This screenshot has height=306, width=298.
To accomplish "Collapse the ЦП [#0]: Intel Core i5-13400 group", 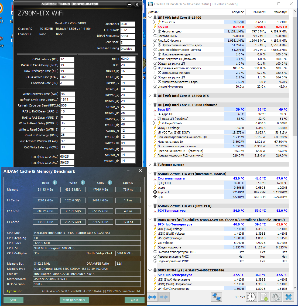I will tap(150, 17).
